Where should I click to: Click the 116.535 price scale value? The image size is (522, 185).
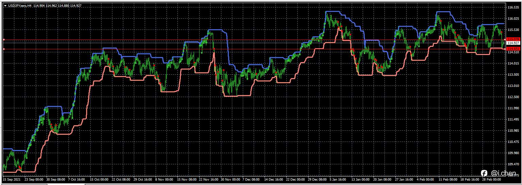pos(513,7)
